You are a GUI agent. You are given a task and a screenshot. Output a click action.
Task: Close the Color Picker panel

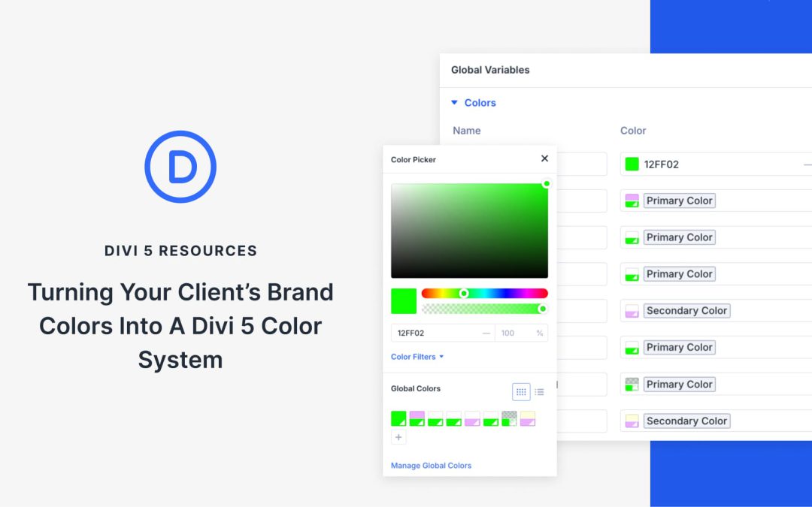(x=544, y=158)
